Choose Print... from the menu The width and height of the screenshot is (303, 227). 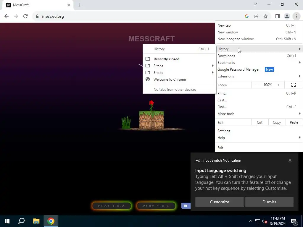click(x=259, y=93)
